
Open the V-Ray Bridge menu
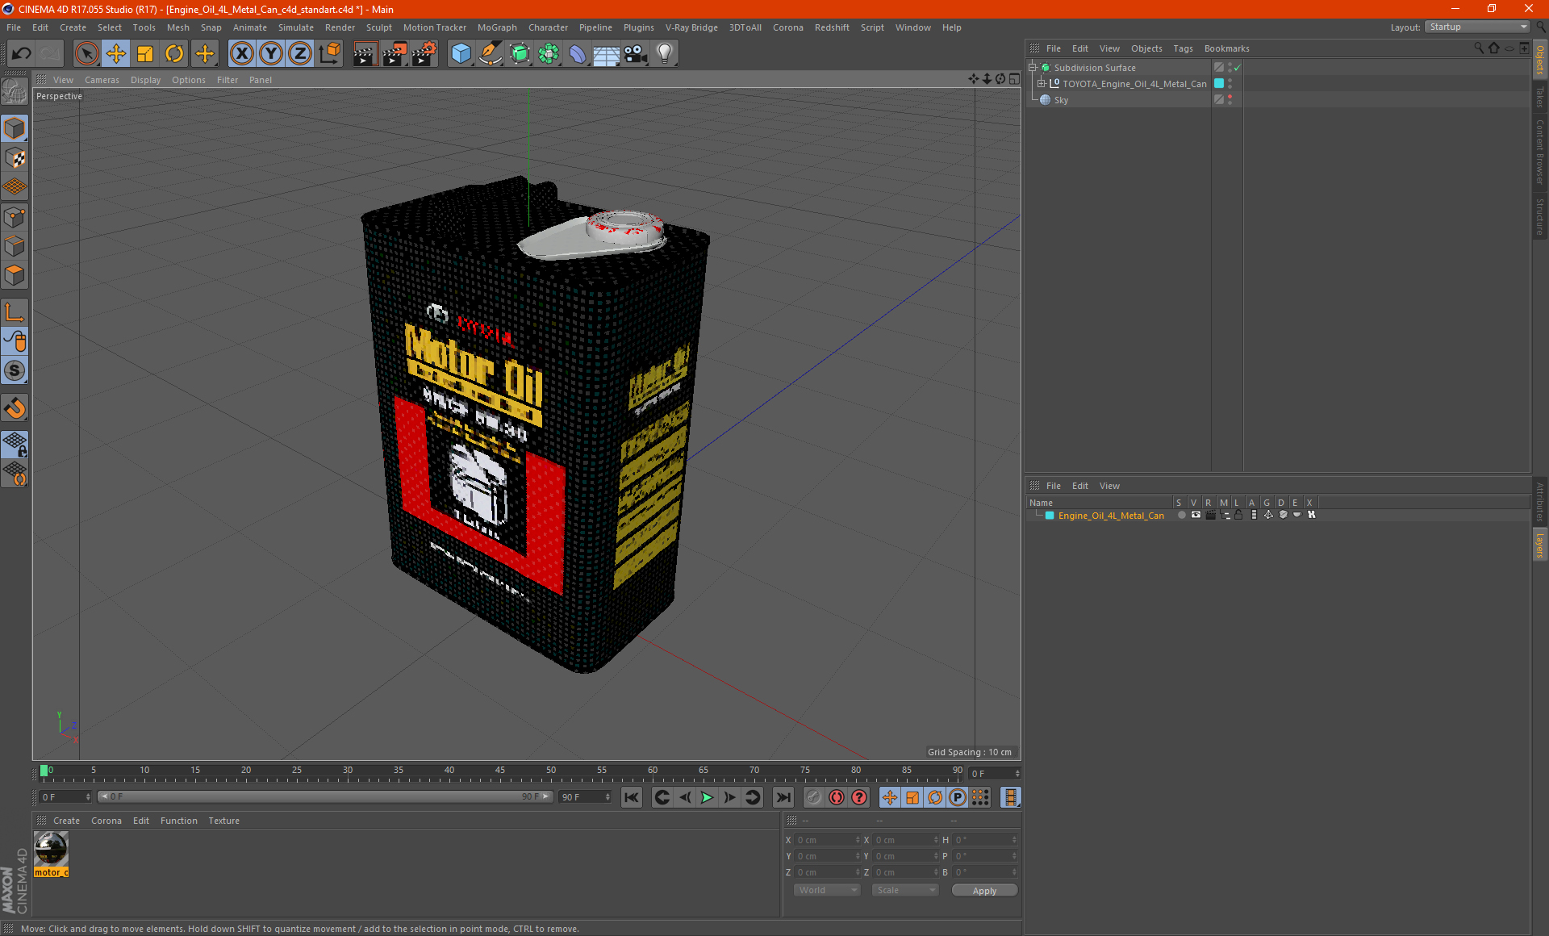(x=691, y=27)
